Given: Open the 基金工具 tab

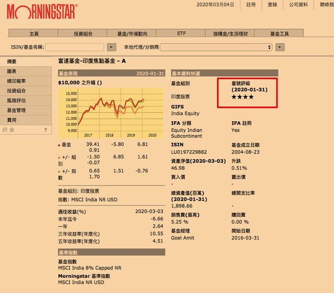Looking at the screenshot, I should (279, 33).
